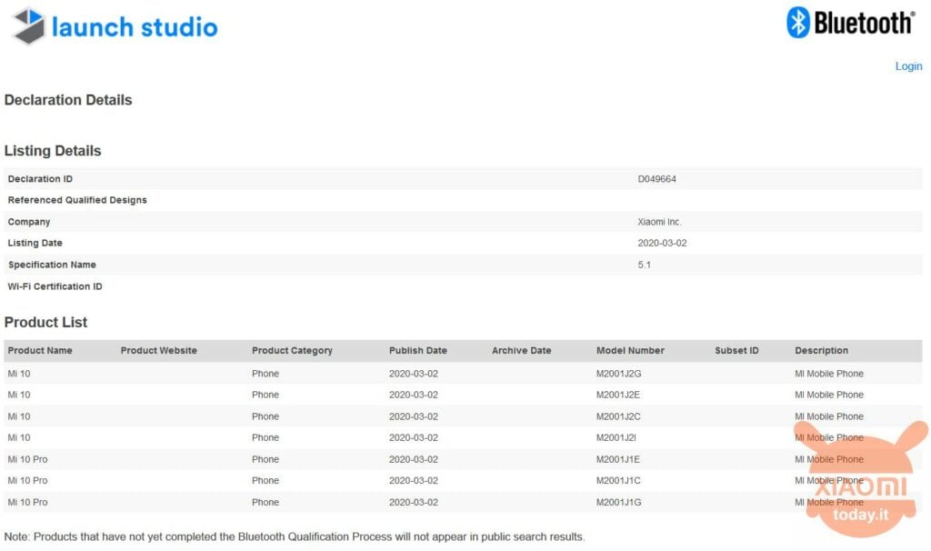Select model number M2001J2I

pyautogui.click(x=616, y=437)
